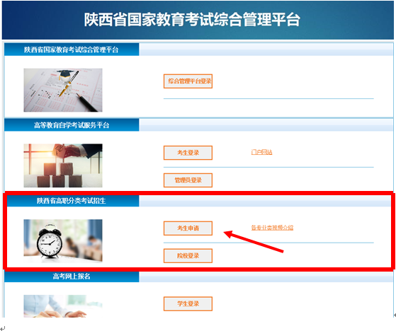The height and width of the screenshot is (331, 396).
Task: Open the 门户网站 link
Action: (261, 152)
